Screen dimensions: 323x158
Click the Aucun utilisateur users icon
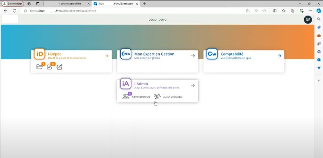click(x=157, y=96)
